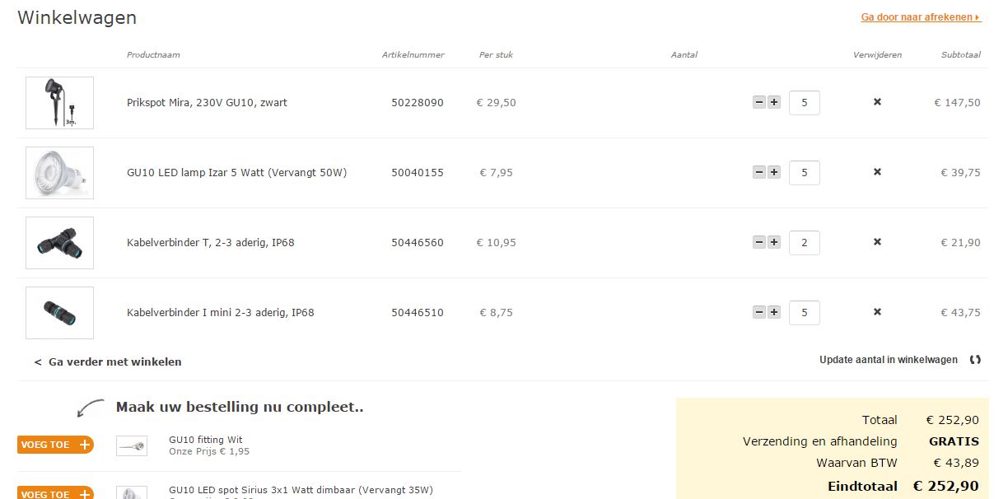Image resolution: width=1008 pixels, height=499 pixels.
Task: Click the refresh icon next to Update aantal
Action: [x=975, y=360]
